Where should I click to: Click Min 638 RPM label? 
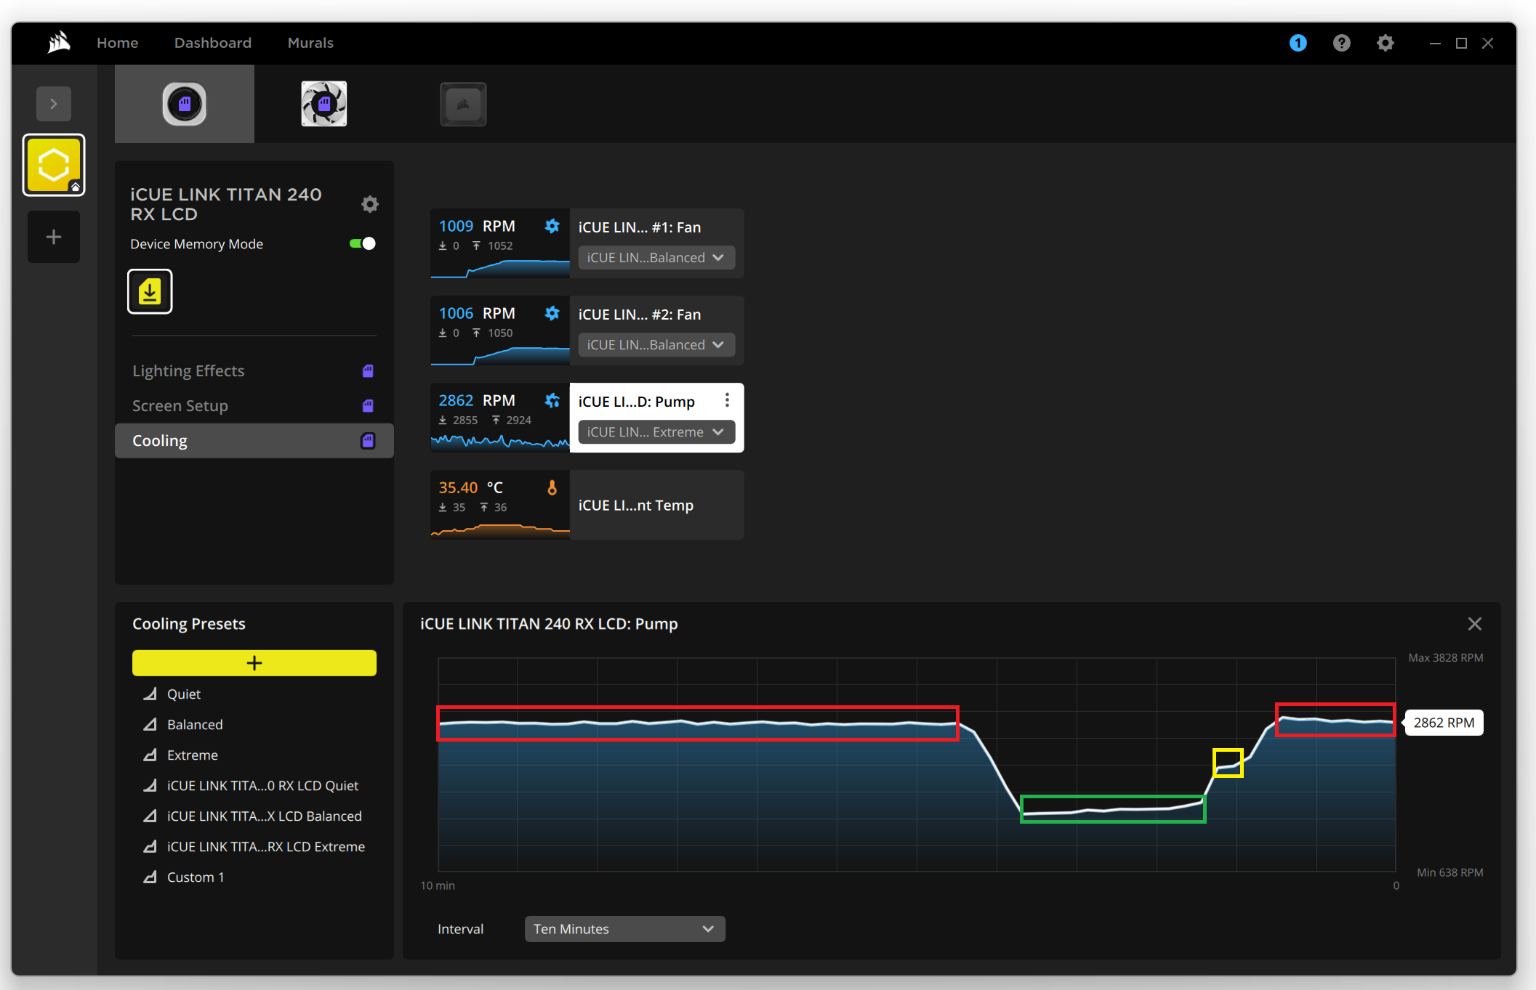coord(1449,872)
